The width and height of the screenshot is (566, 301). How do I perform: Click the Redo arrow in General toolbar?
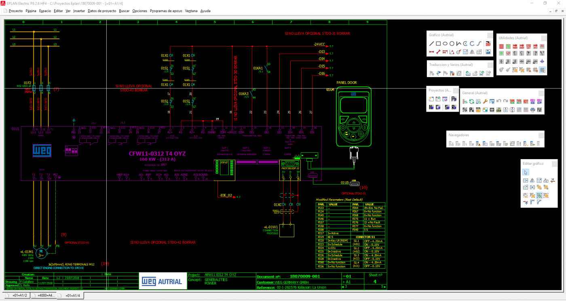tap(505, 101)
